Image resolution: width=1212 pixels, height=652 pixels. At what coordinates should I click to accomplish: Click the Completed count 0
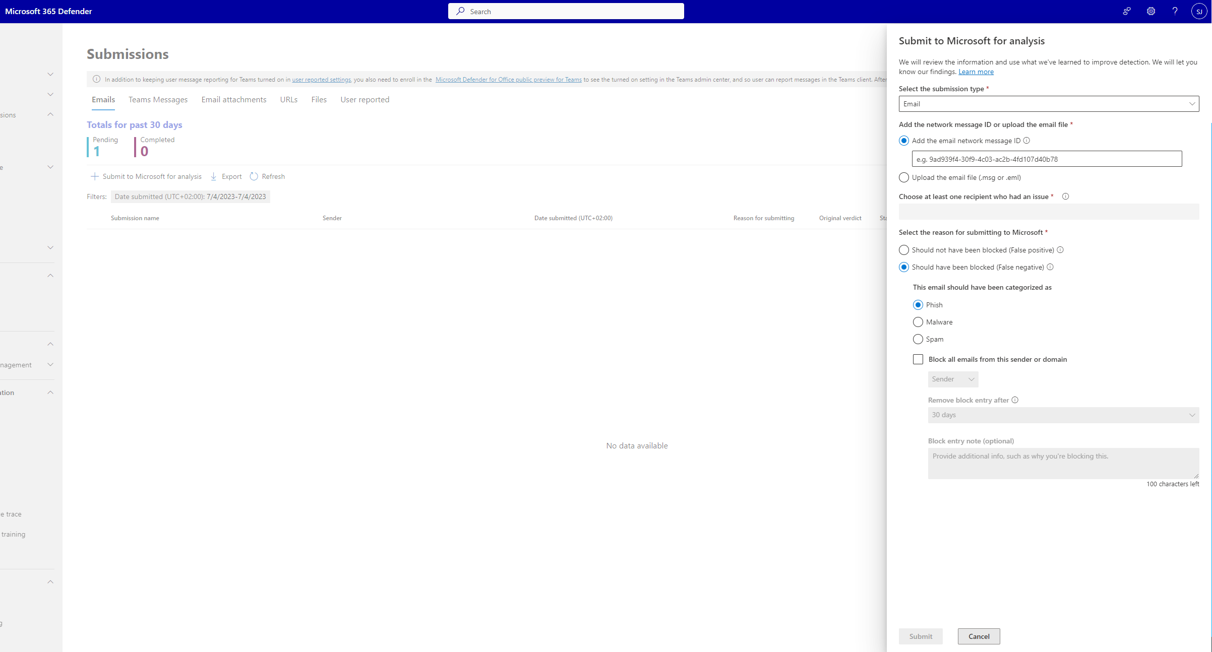144,151
